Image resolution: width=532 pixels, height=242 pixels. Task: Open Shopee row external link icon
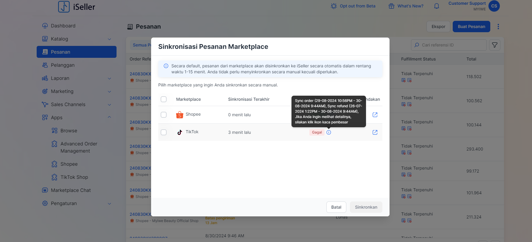[375, 115]
